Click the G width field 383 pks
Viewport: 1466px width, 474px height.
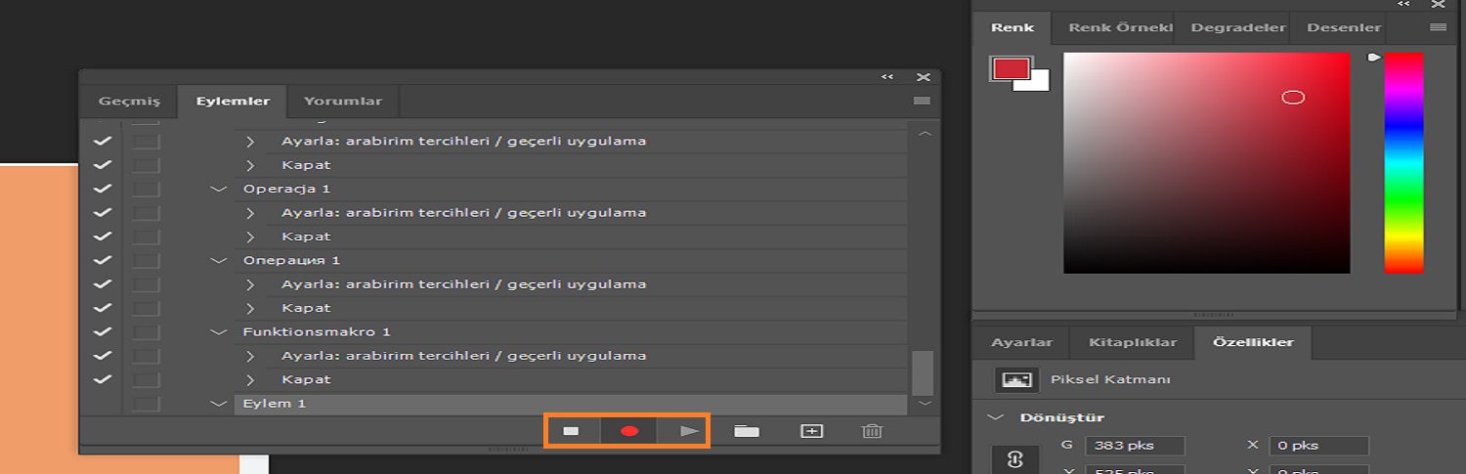click(1135, 446)
